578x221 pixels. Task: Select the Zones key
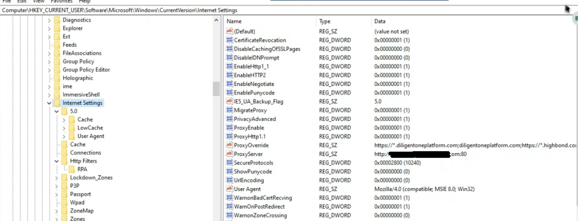(77, 218)
